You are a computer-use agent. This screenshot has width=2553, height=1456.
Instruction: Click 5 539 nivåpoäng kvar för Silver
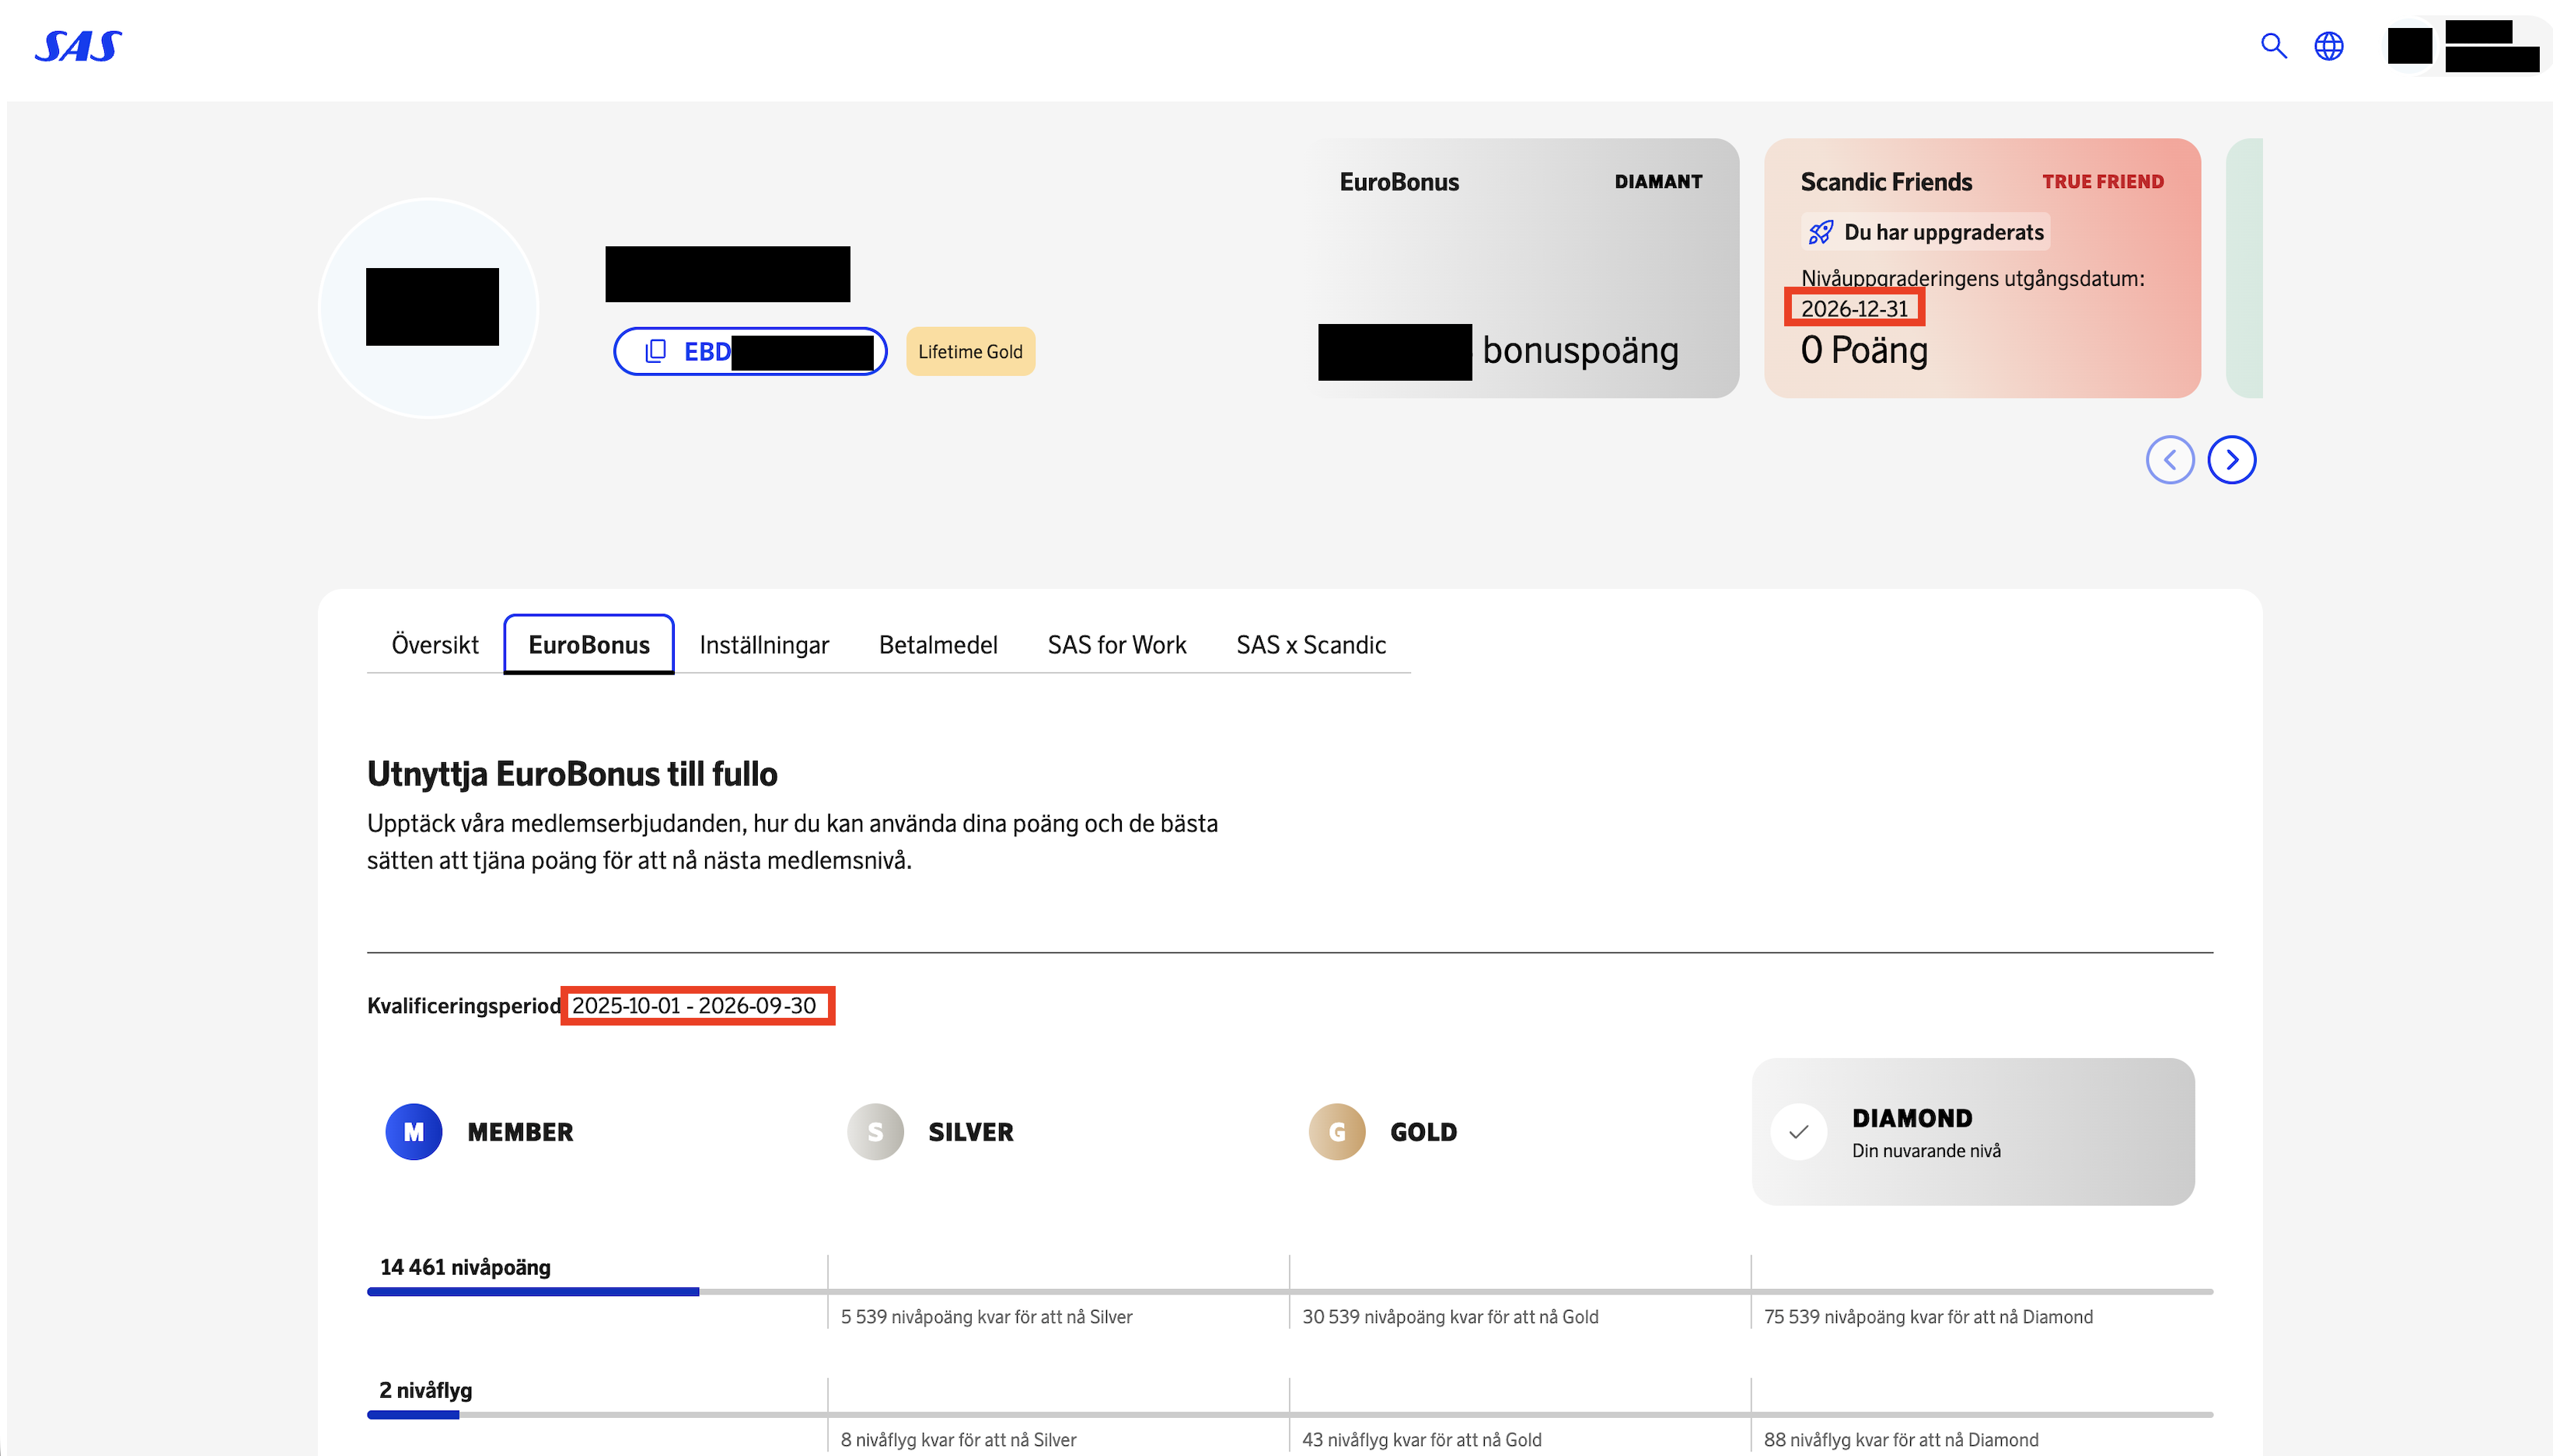[987, 1317]
